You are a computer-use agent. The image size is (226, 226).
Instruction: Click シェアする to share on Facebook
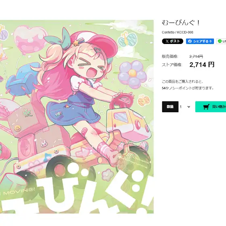tap(201, 41)
